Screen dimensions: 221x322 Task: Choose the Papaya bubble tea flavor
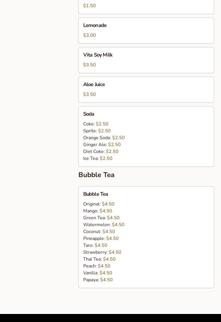tap(98, 280)
